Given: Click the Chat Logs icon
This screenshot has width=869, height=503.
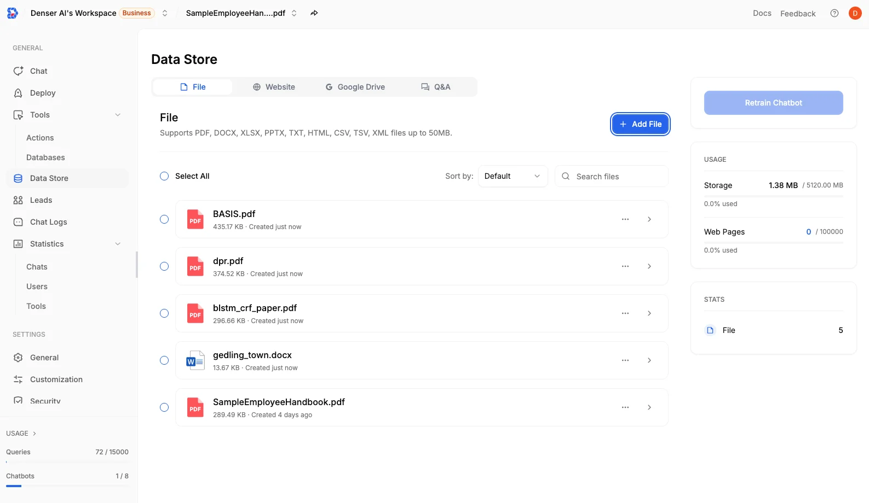Looking at the screenshot, I should tap(18, 222).
